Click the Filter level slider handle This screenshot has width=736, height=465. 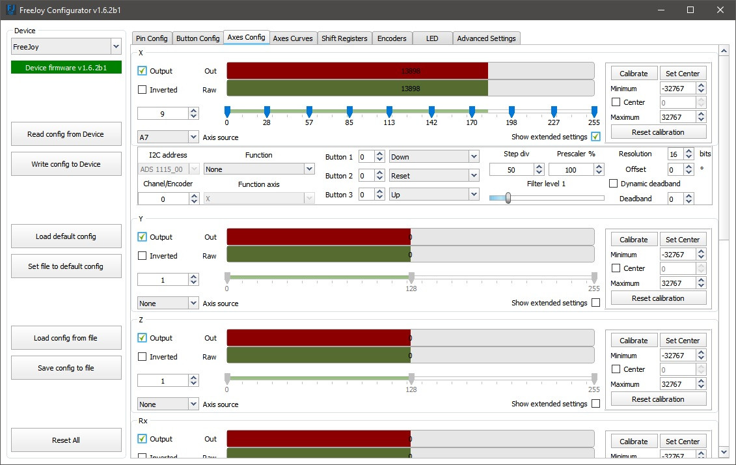click(508, 199)
